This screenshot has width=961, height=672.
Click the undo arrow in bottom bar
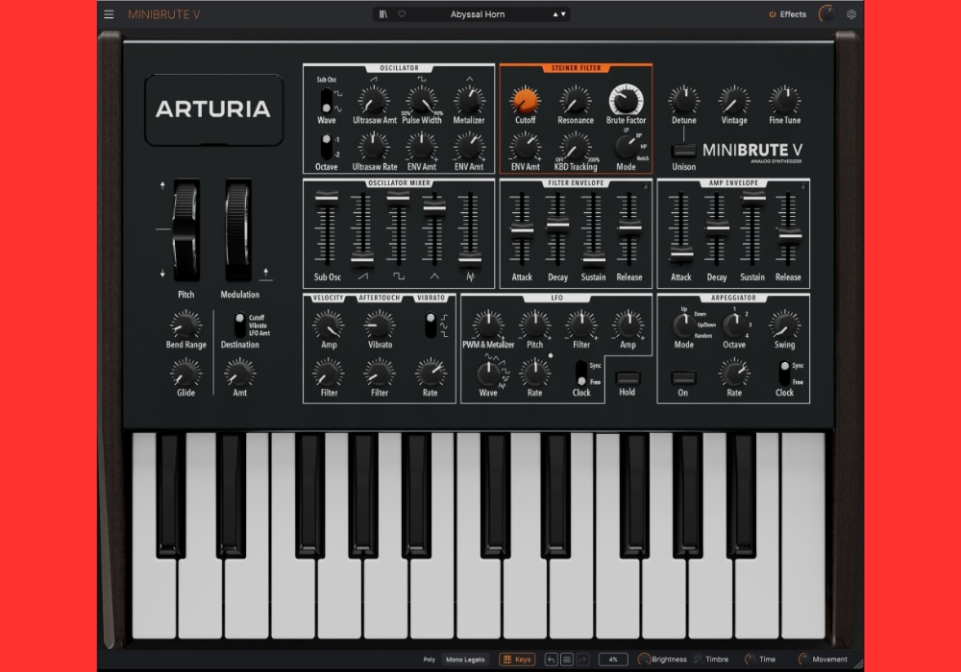point(551,660)
